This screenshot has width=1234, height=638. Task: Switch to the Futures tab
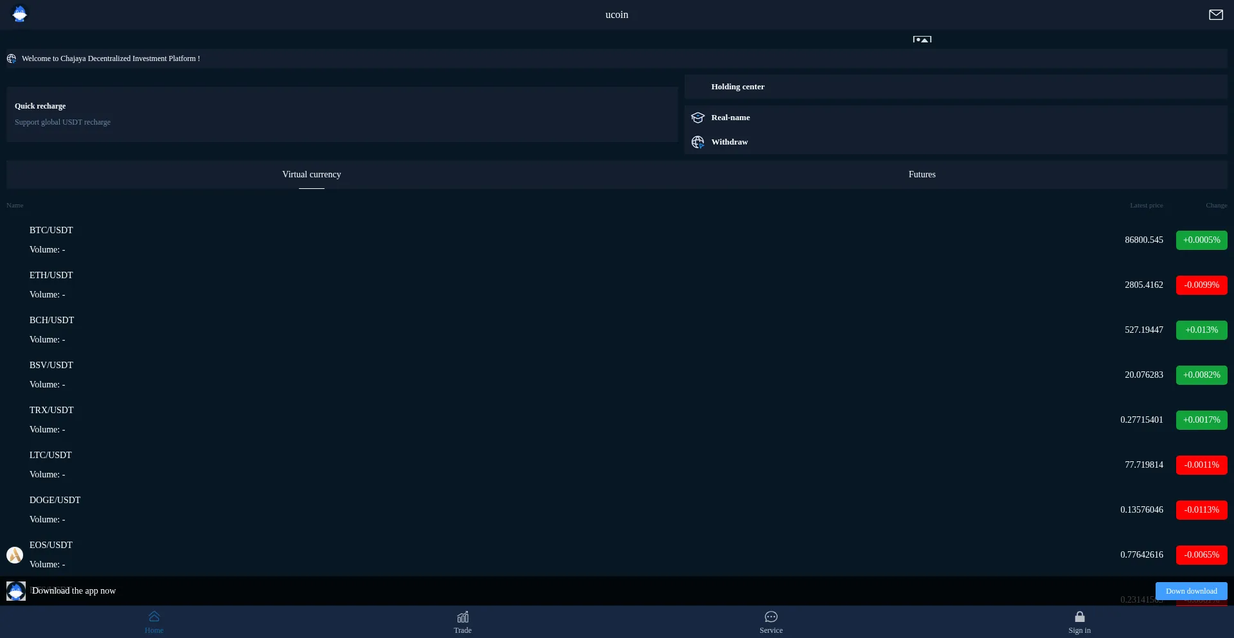point(922,175)
